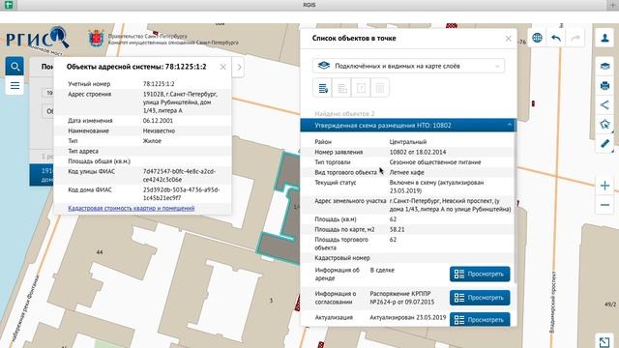Click the RGIS logo
This screenshot has width=619, height=348.
click(x=38, y=39)
